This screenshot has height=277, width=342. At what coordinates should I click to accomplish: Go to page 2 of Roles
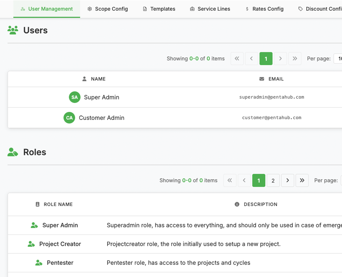pyautogui.click(x=273, y=181)
